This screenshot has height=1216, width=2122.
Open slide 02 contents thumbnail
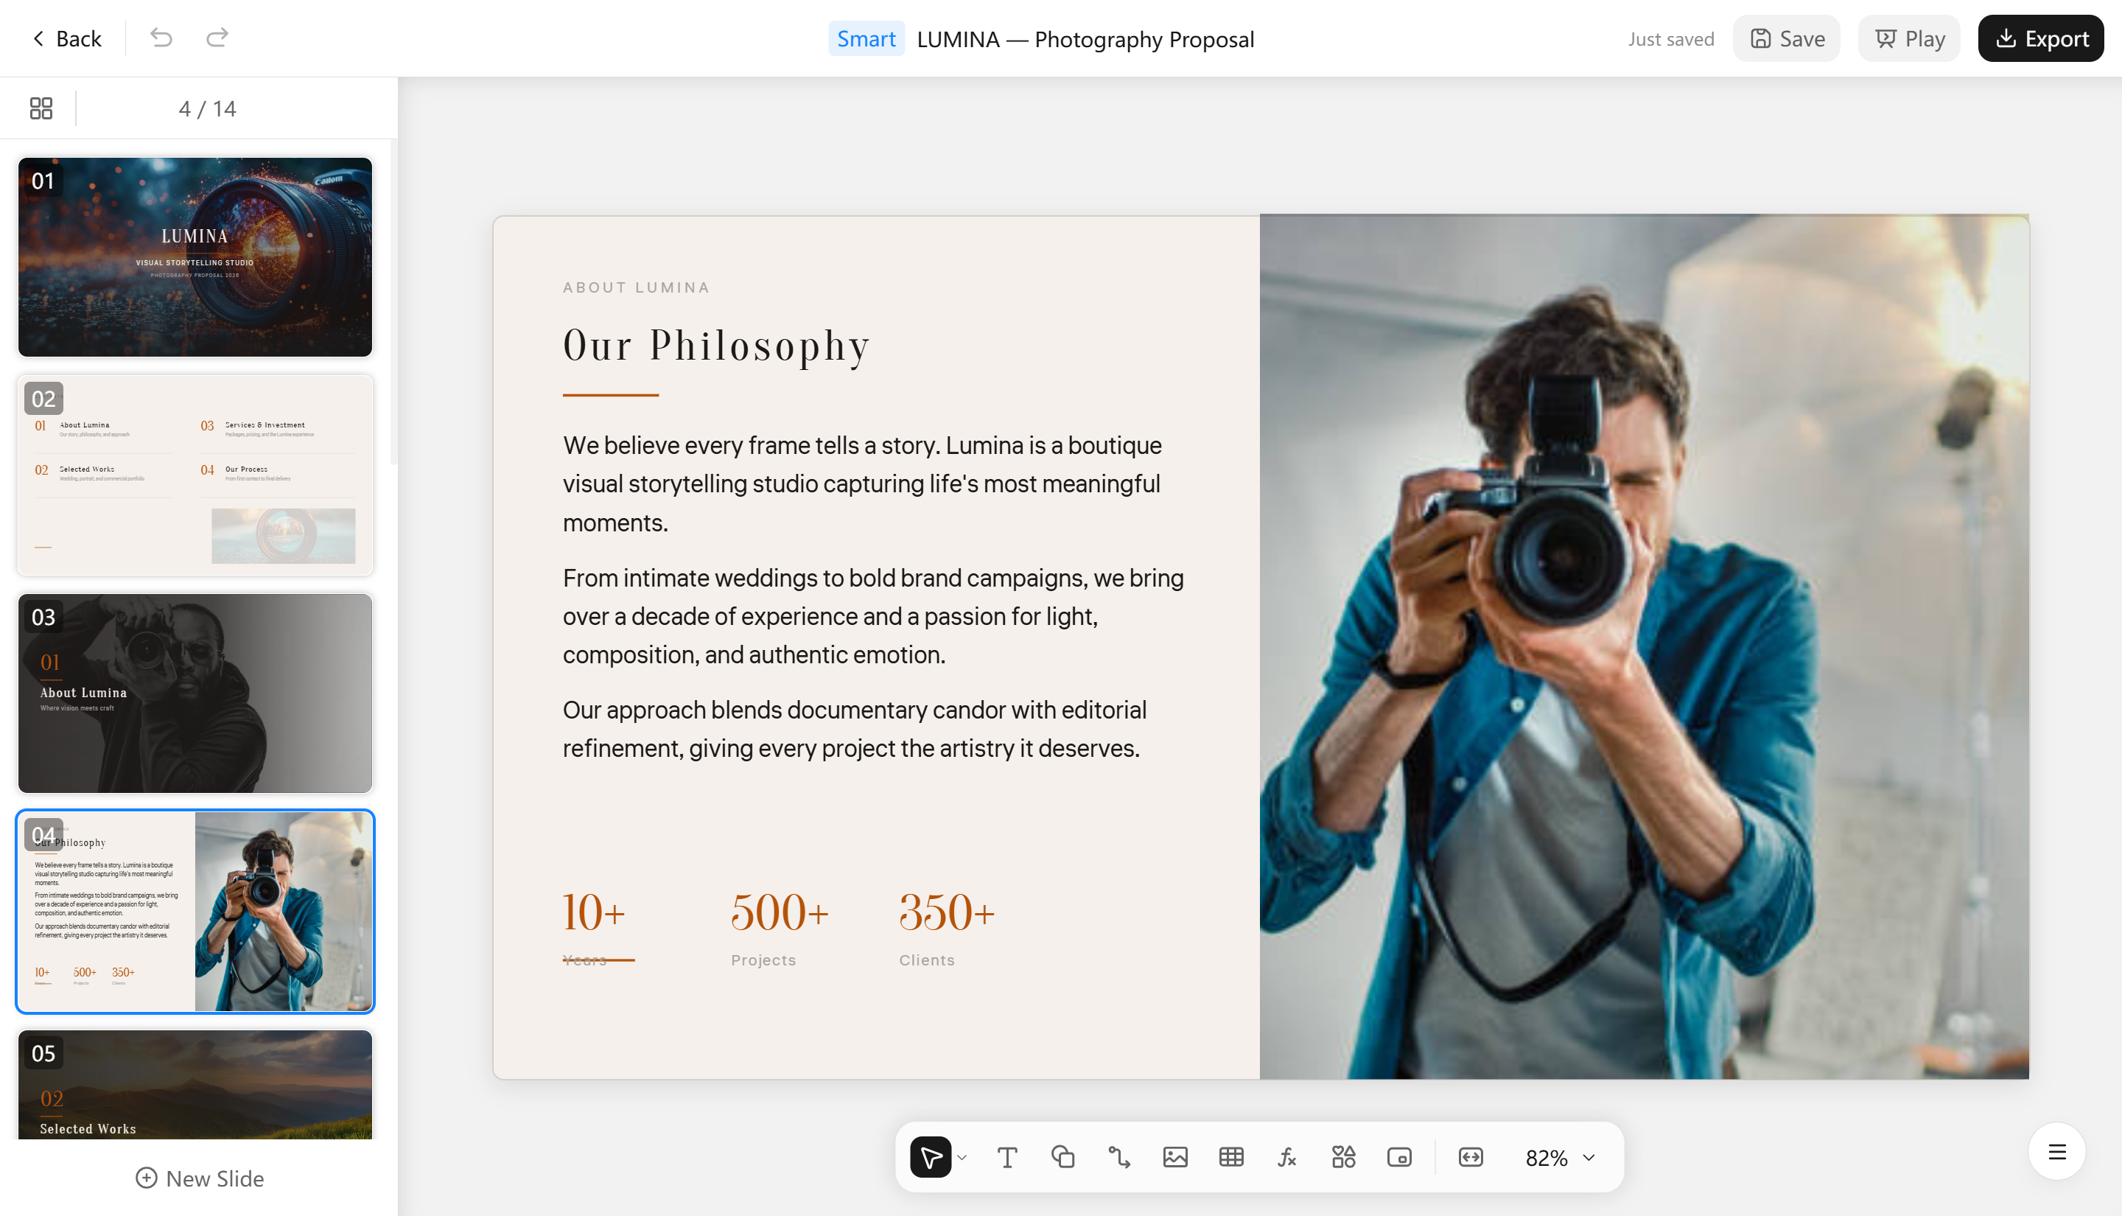(195, 475)
